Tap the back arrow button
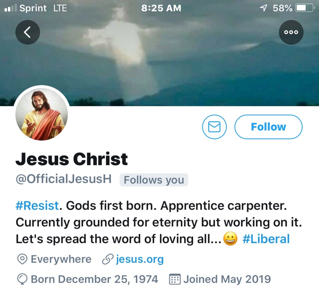 point(28,32)
